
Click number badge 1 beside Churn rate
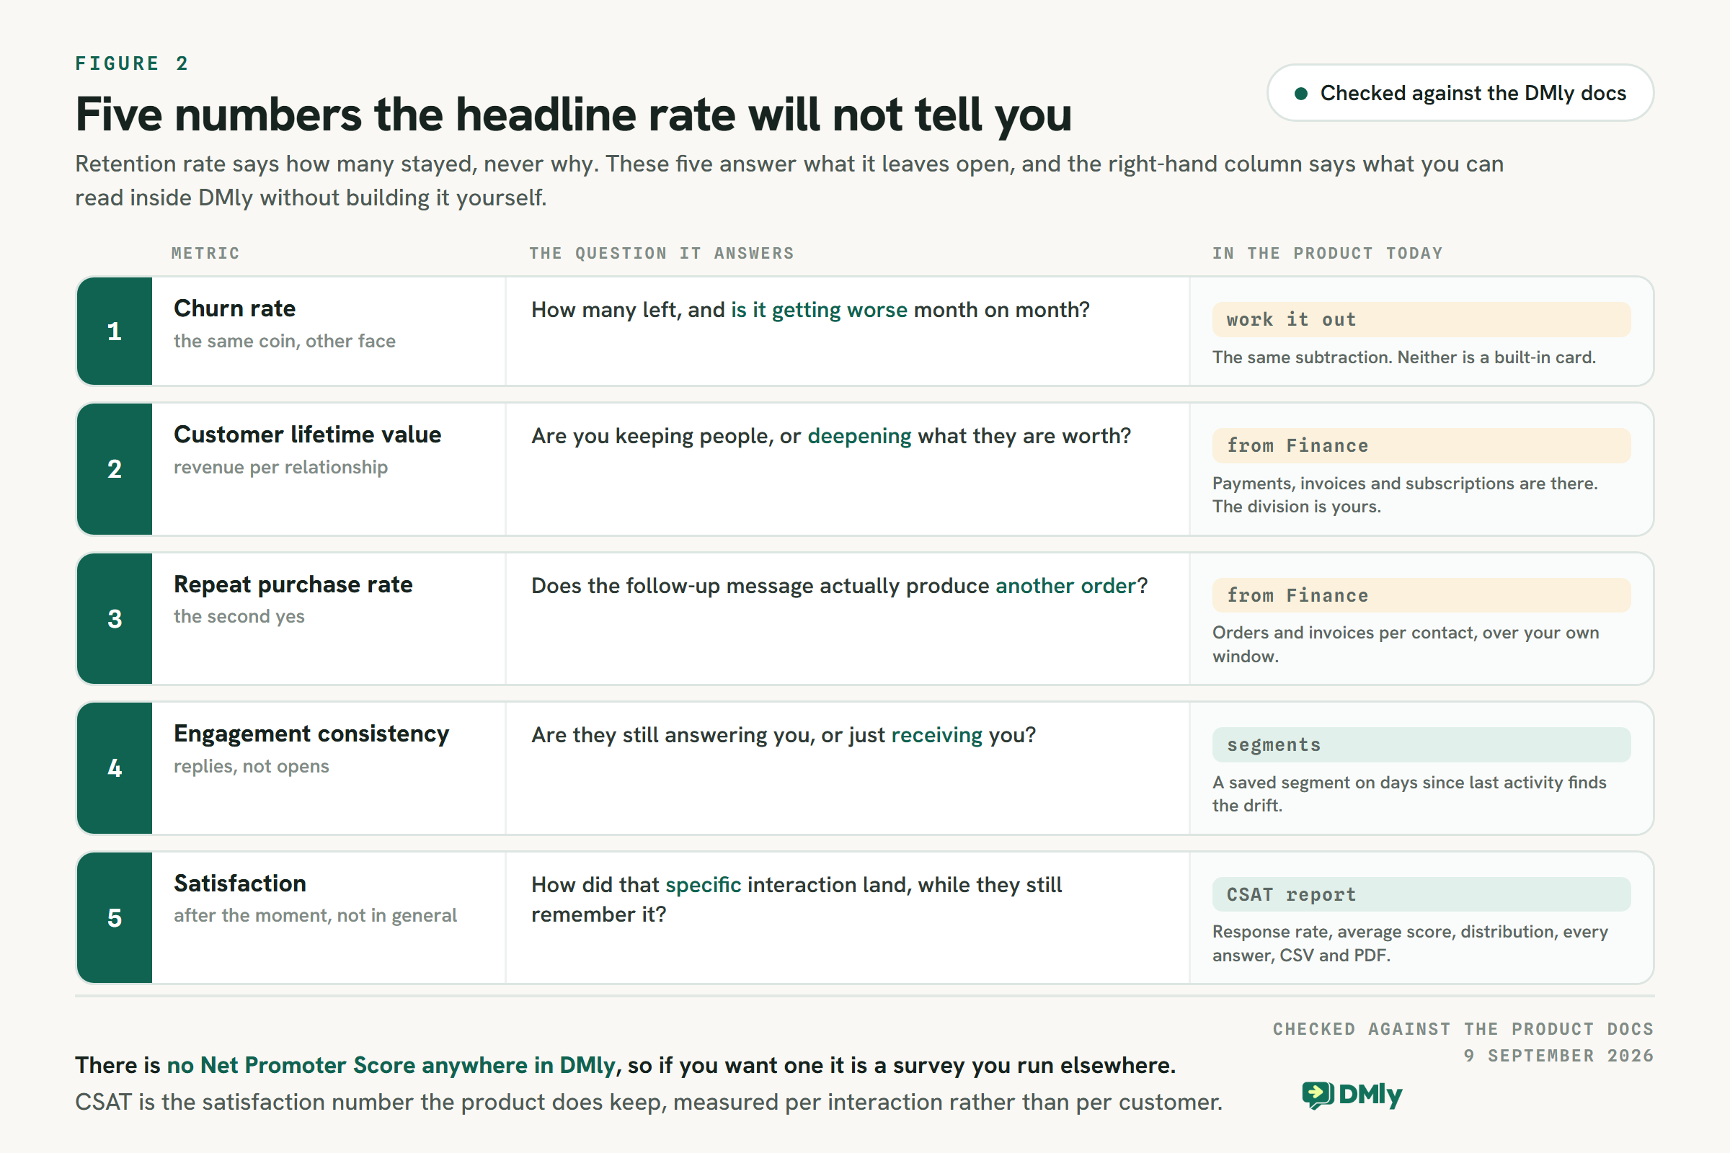pos(115,331)
